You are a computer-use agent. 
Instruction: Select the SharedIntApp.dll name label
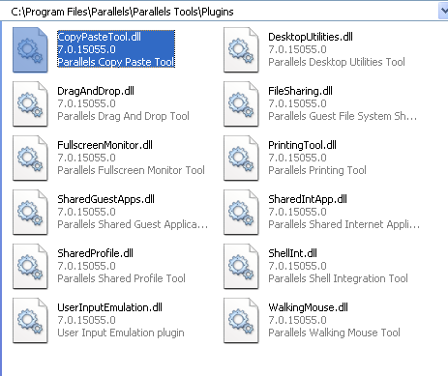(308, 199)
